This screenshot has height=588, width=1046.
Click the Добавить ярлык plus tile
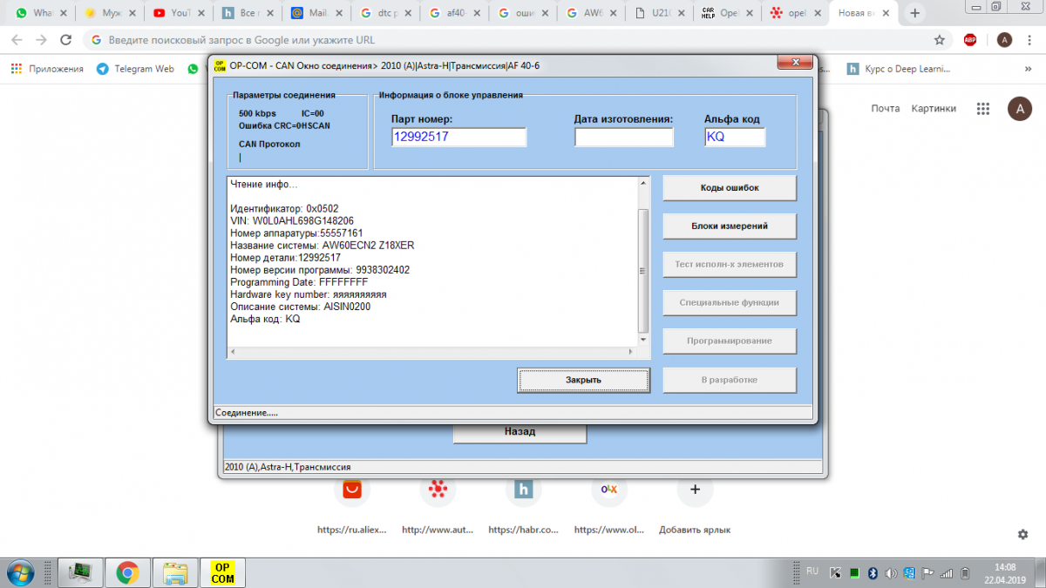695,490
